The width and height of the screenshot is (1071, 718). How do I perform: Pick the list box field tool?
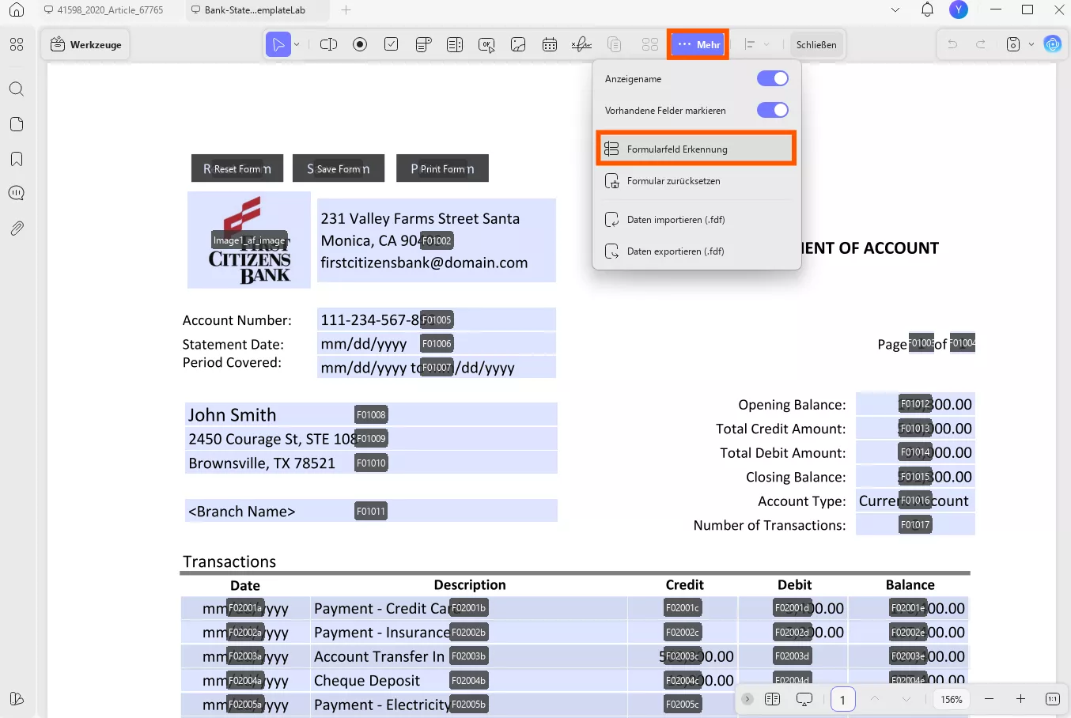(x=455, y=44)
